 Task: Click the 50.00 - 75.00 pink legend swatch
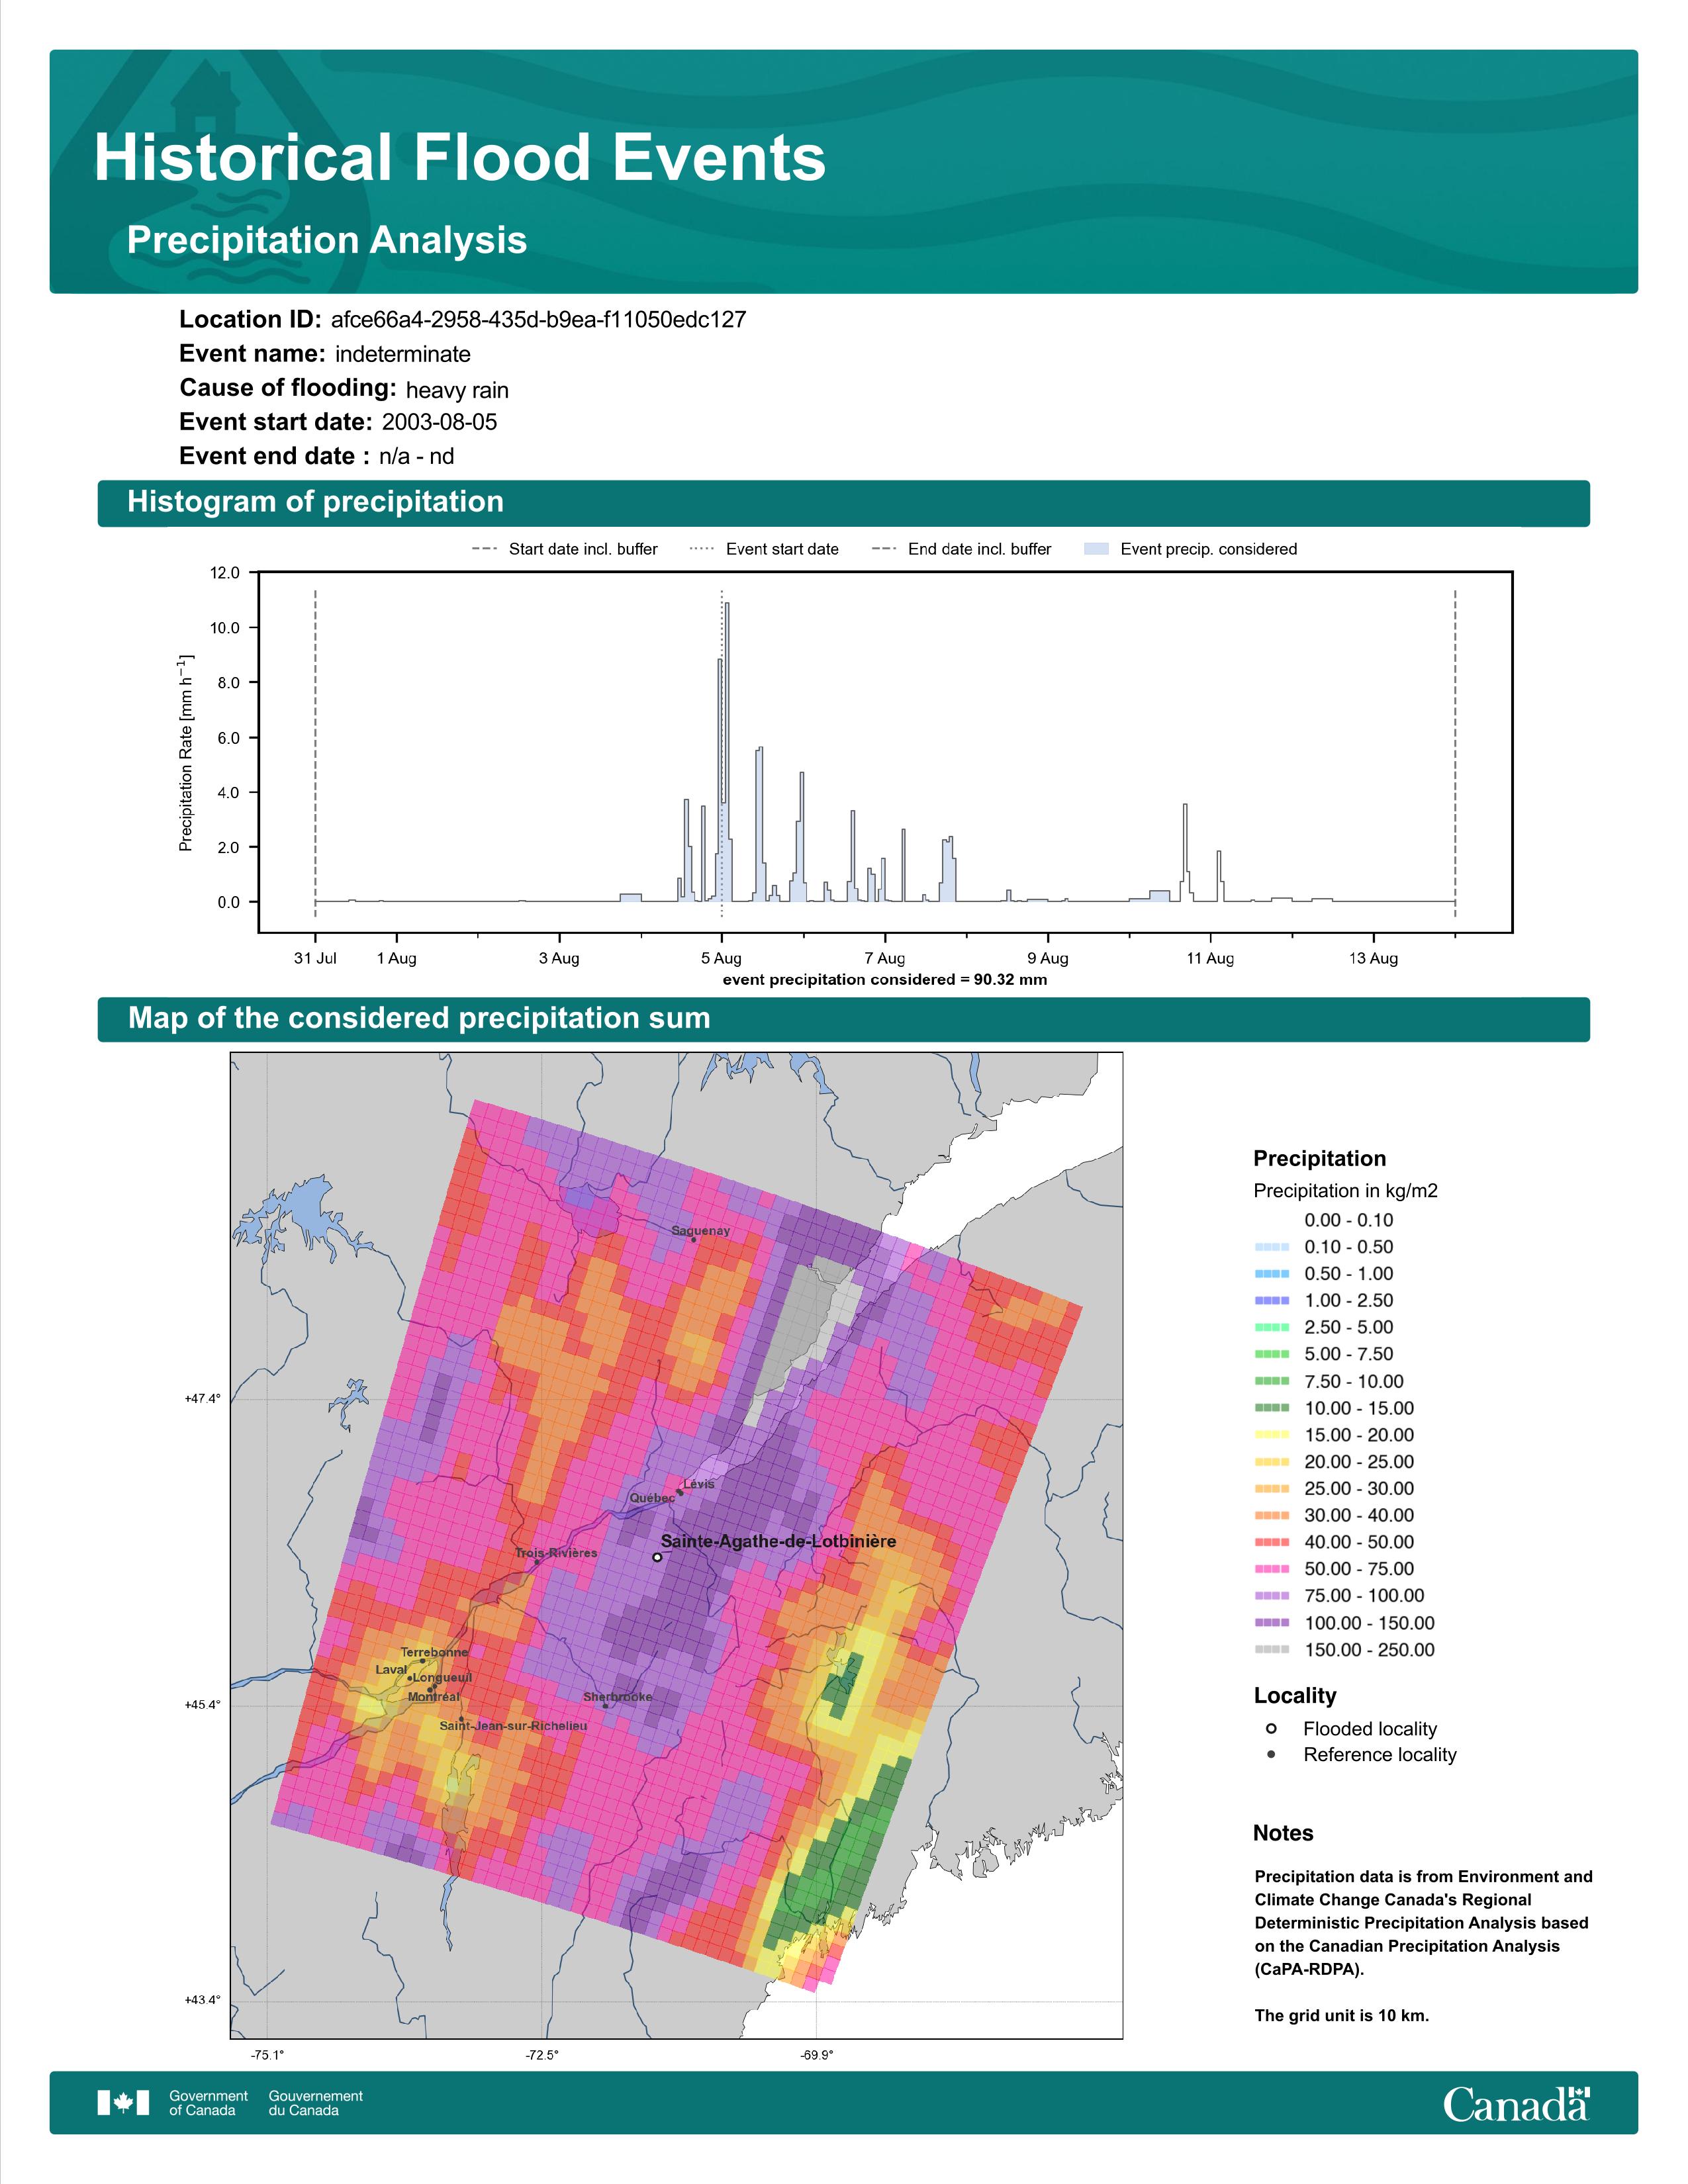[1271, 1569]
